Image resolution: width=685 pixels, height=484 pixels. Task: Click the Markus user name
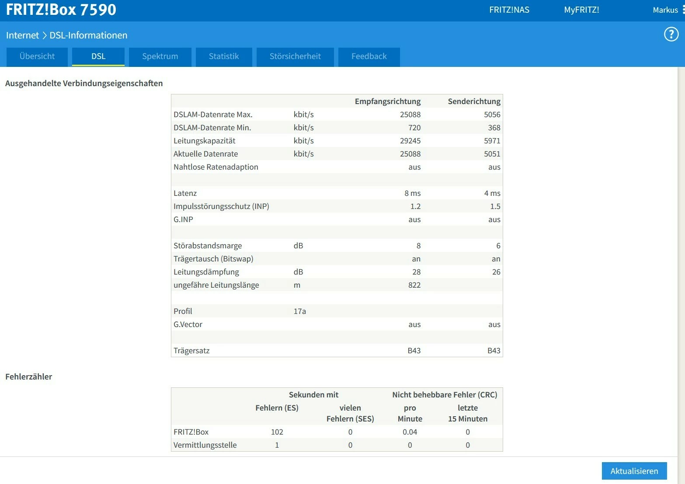665,10
